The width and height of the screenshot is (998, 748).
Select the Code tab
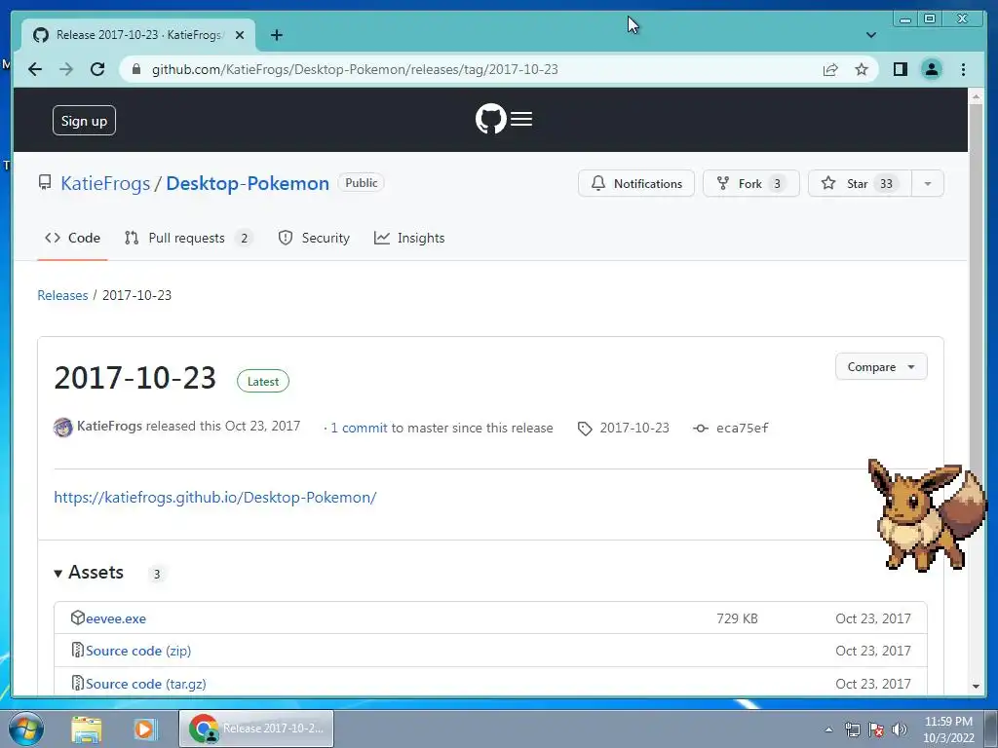(x=72, y=238)
